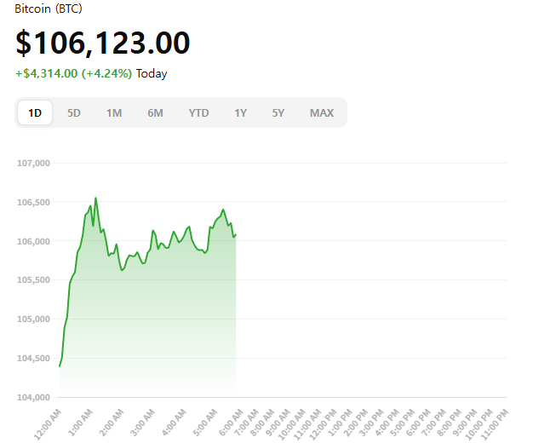Image resolution: width=533 pixels, height=443 pixels.
Task: Click the Bitcoin (BTC) title
Action: pos(49,9)
